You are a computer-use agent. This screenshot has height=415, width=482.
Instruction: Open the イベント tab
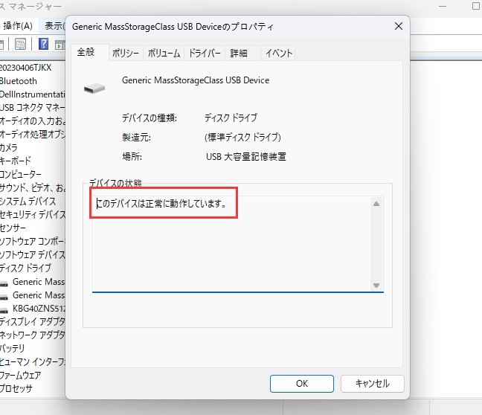pos(278,54)
